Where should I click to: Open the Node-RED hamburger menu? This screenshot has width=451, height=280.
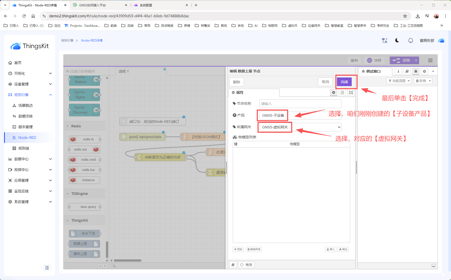(430, 60)
